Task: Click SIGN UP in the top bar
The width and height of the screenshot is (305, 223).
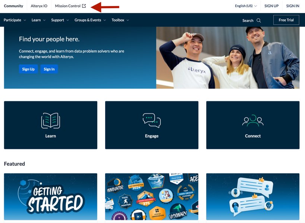Action: pos(271,6)
